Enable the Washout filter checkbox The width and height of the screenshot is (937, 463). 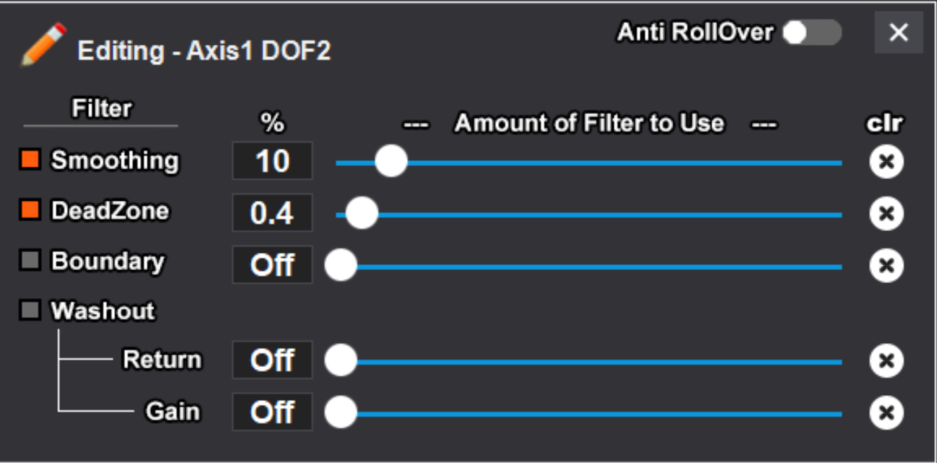click(30, 311)
